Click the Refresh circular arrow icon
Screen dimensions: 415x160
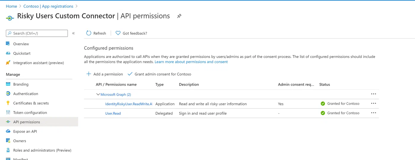pyautogui.click(x=89, y=33)
